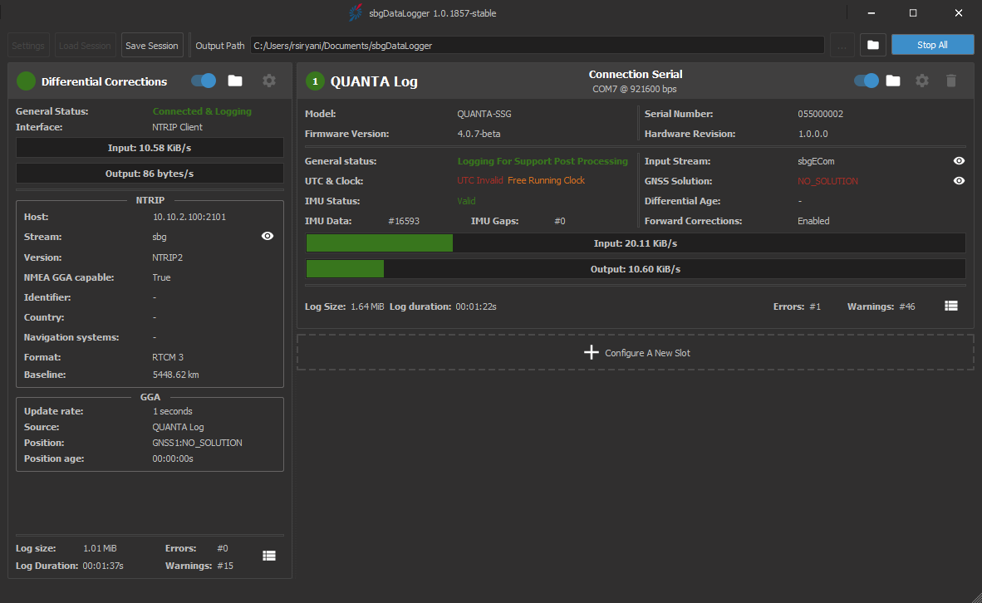Click Free Running Clock status text
982x603 pixels.
point(546,180)
